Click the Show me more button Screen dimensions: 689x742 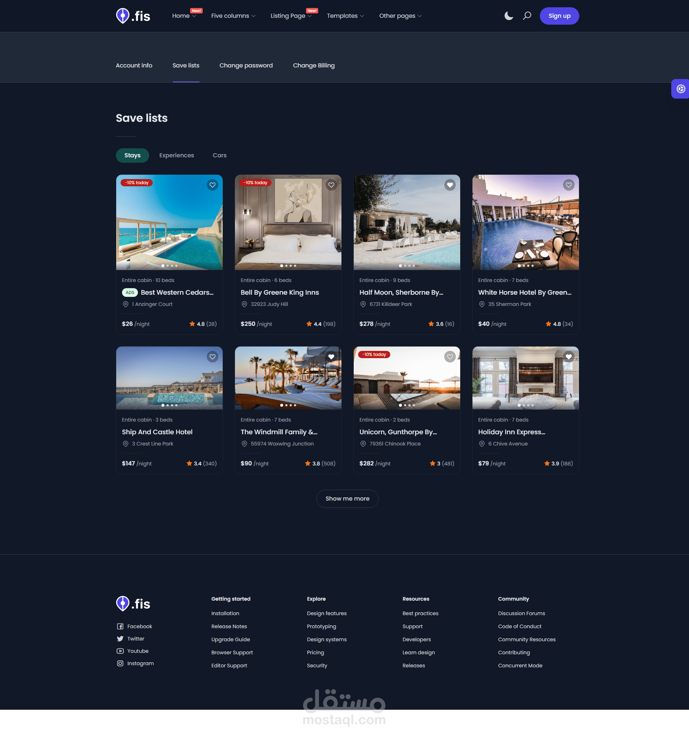pyautogui.click(x=348, y=499)
